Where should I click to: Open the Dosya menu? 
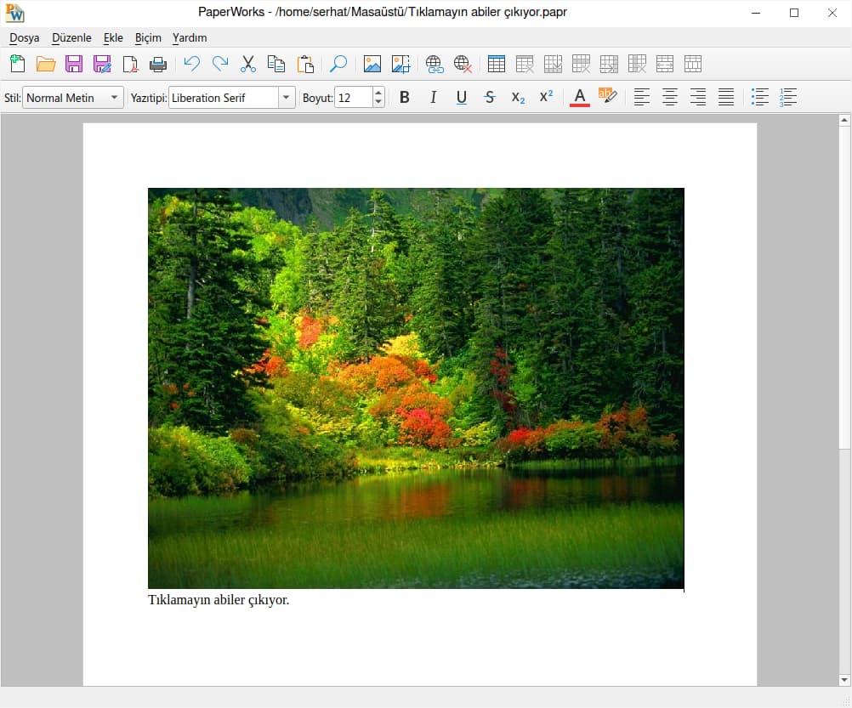(25, 37)
